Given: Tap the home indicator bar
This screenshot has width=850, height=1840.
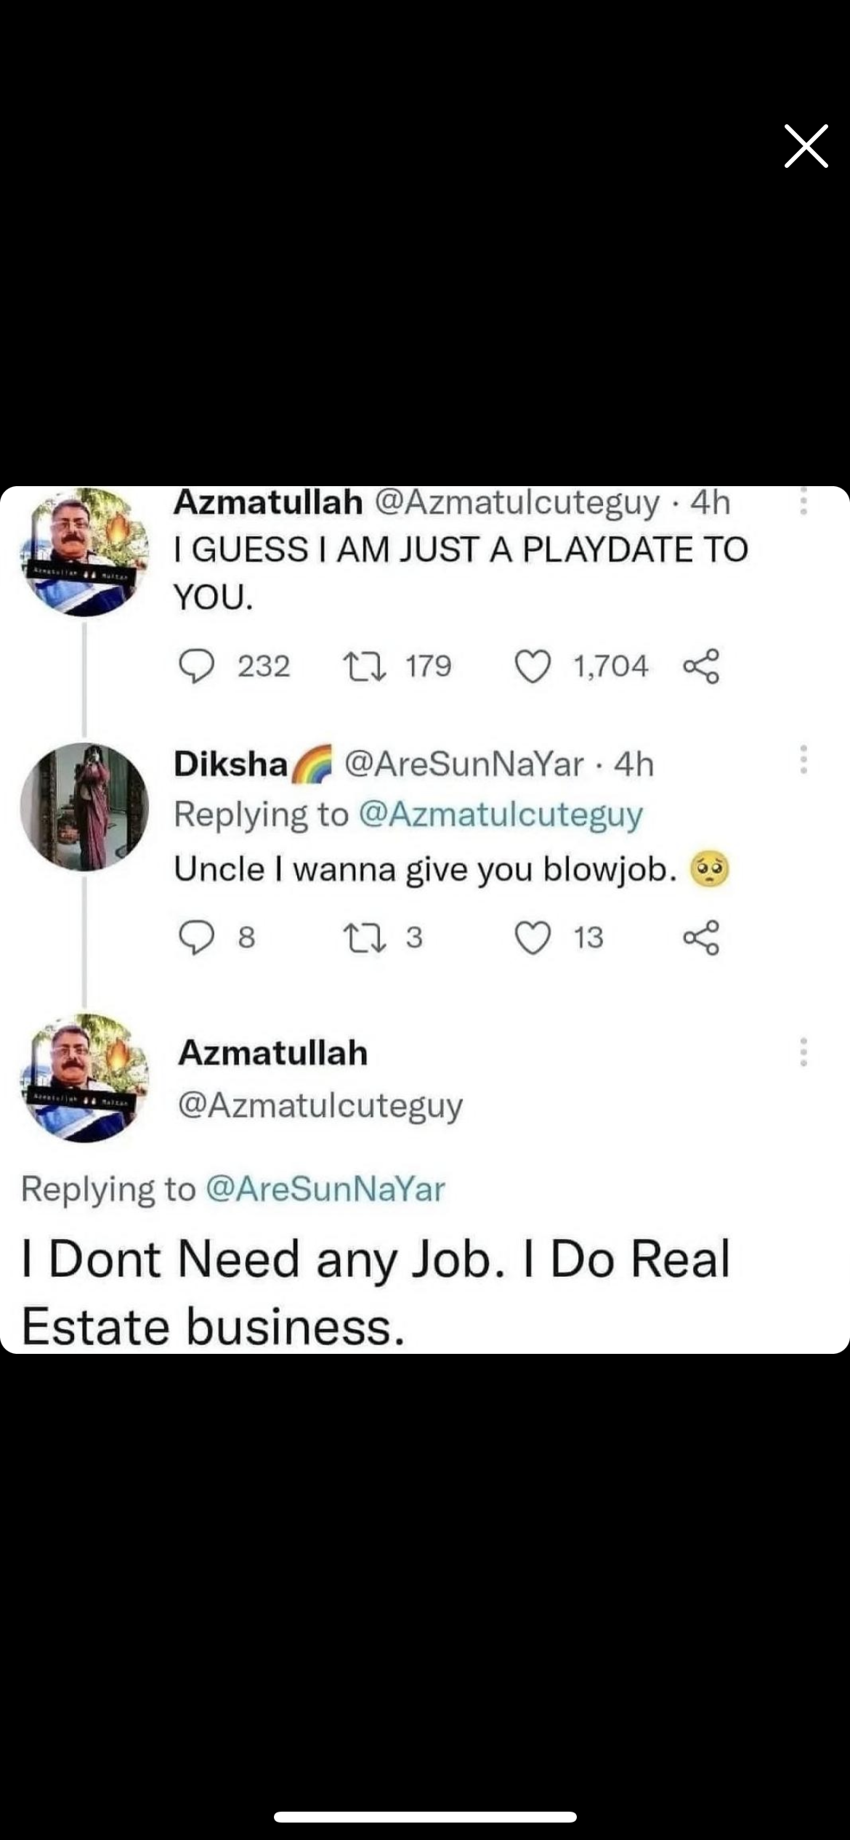Looking at the screenshot, I should tap(425, 1817).
